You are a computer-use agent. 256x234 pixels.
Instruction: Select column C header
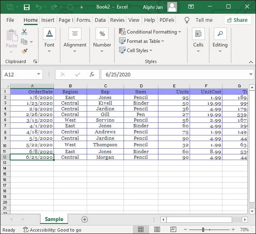(x=105, y=86)
